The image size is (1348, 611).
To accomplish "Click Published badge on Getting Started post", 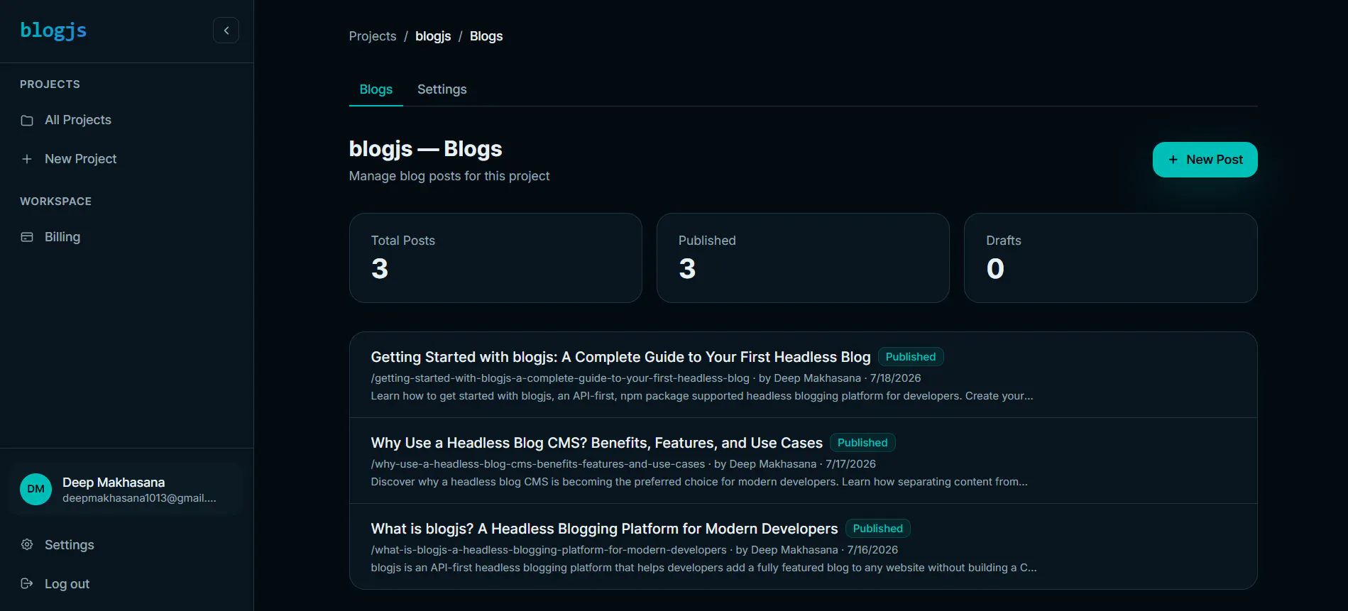I will (911, 357).
